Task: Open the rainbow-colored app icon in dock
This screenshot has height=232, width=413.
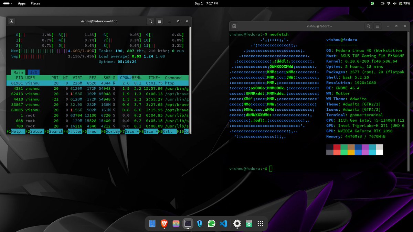Action: [176, 224]
